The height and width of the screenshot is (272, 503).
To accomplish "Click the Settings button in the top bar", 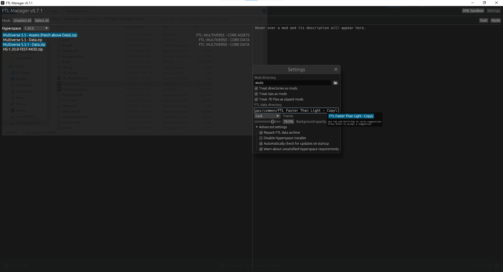I will tap(494, 11).
